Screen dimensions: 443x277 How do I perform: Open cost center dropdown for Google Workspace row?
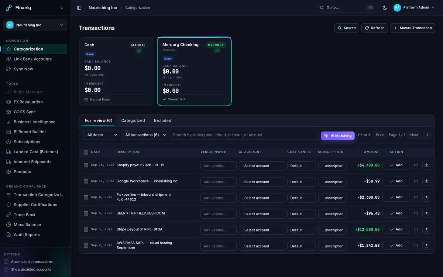point(302,182)
